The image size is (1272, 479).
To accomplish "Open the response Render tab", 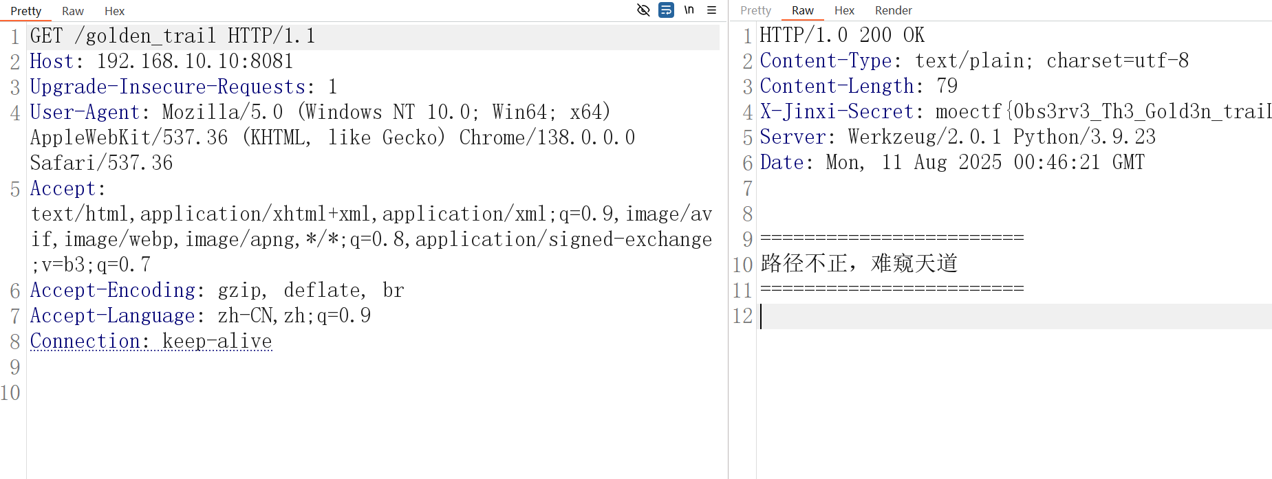I will point(893,10).
